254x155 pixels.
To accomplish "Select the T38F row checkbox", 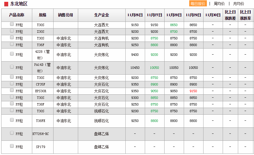I will 12,104.
